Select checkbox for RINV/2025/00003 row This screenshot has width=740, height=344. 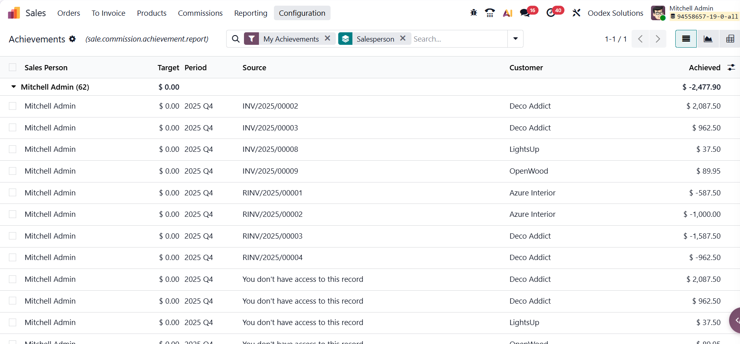(x=13, y=236)
